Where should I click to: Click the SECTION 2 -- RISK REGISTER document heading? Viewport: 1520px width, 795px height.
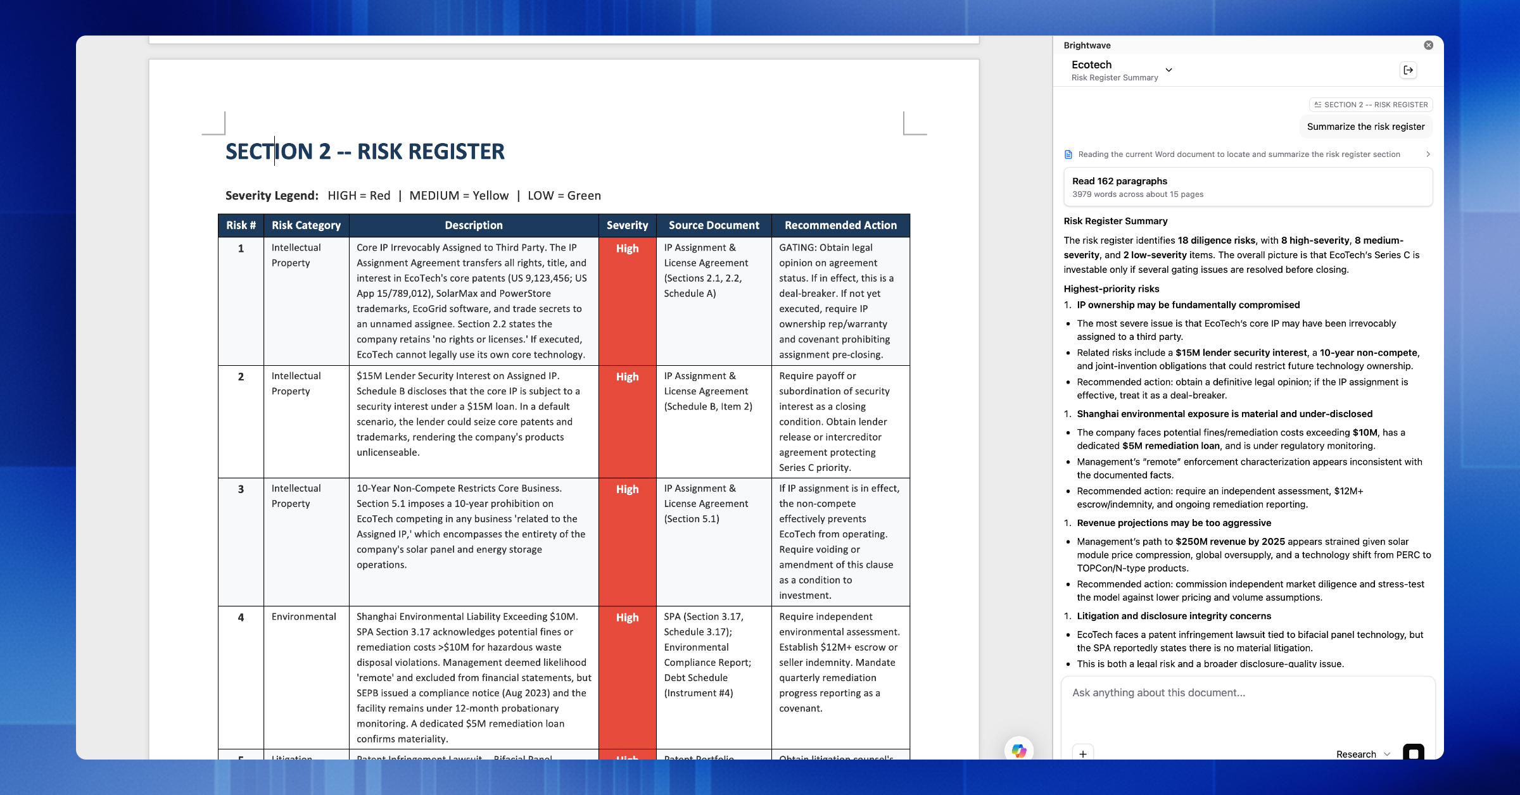point(365,152)
